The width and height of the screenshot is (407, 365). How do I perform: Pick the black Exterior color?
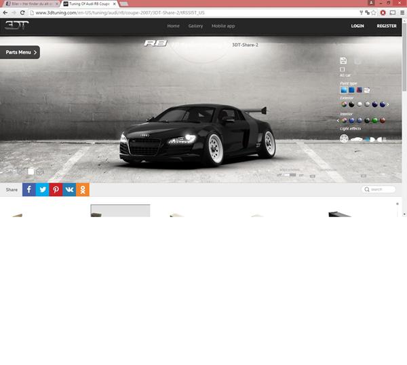point(351,104)
